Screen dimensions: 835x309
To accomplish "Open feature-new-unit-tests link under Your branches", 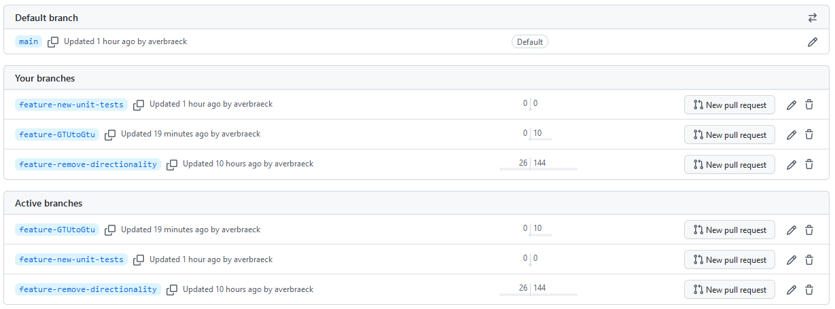I will coord(71,105).
